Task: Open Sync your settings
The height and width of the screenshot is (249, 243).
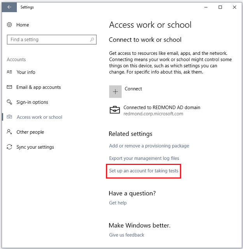Action: (35, 147)
